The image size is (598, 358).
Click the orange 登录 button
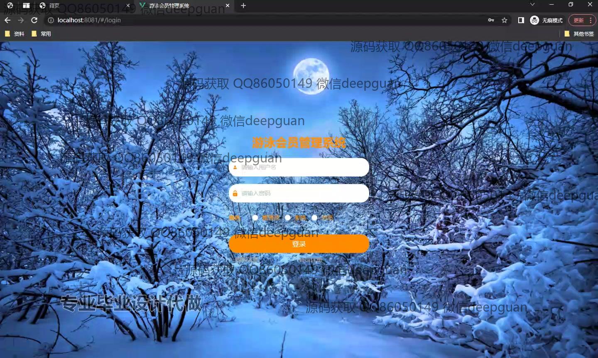coord(299,244)
